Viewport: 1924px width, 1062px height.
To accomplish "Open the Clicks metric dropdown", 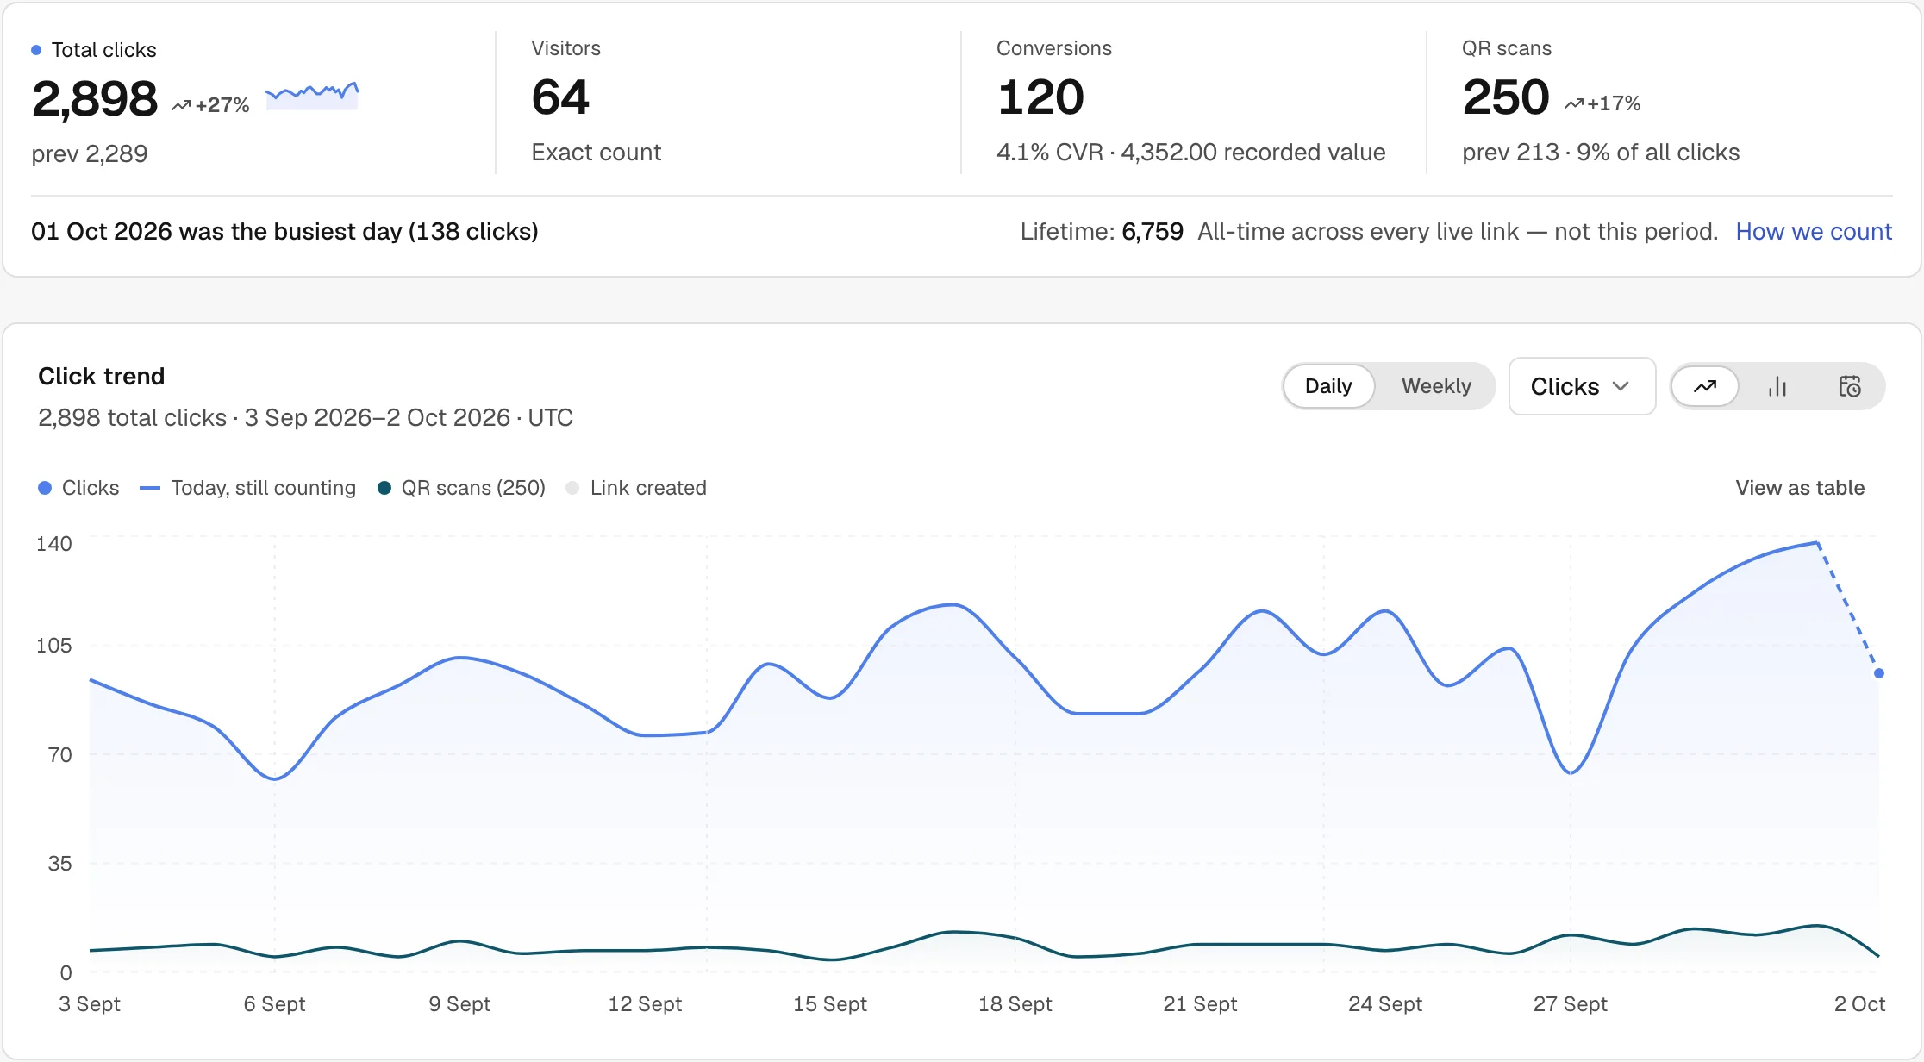I will coord(1582,386).
